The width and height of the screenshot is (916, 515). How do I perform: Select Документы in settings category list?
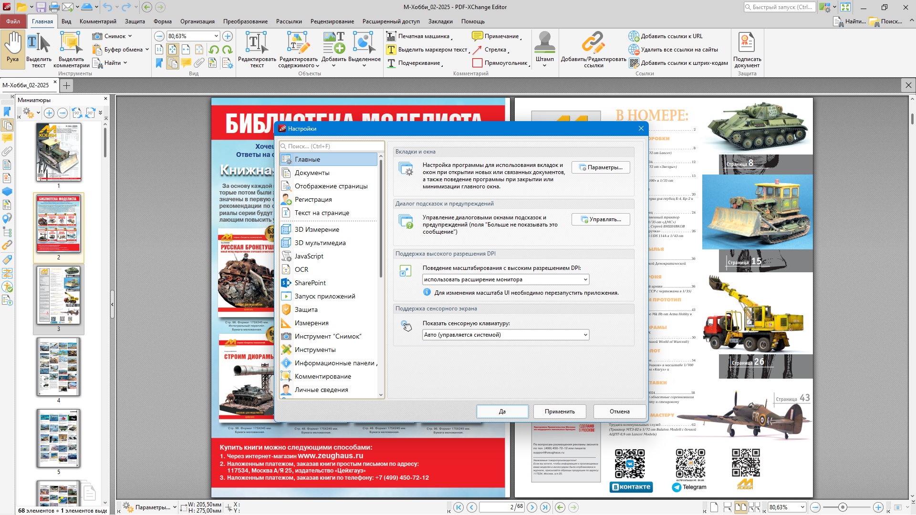coord(312,173)
